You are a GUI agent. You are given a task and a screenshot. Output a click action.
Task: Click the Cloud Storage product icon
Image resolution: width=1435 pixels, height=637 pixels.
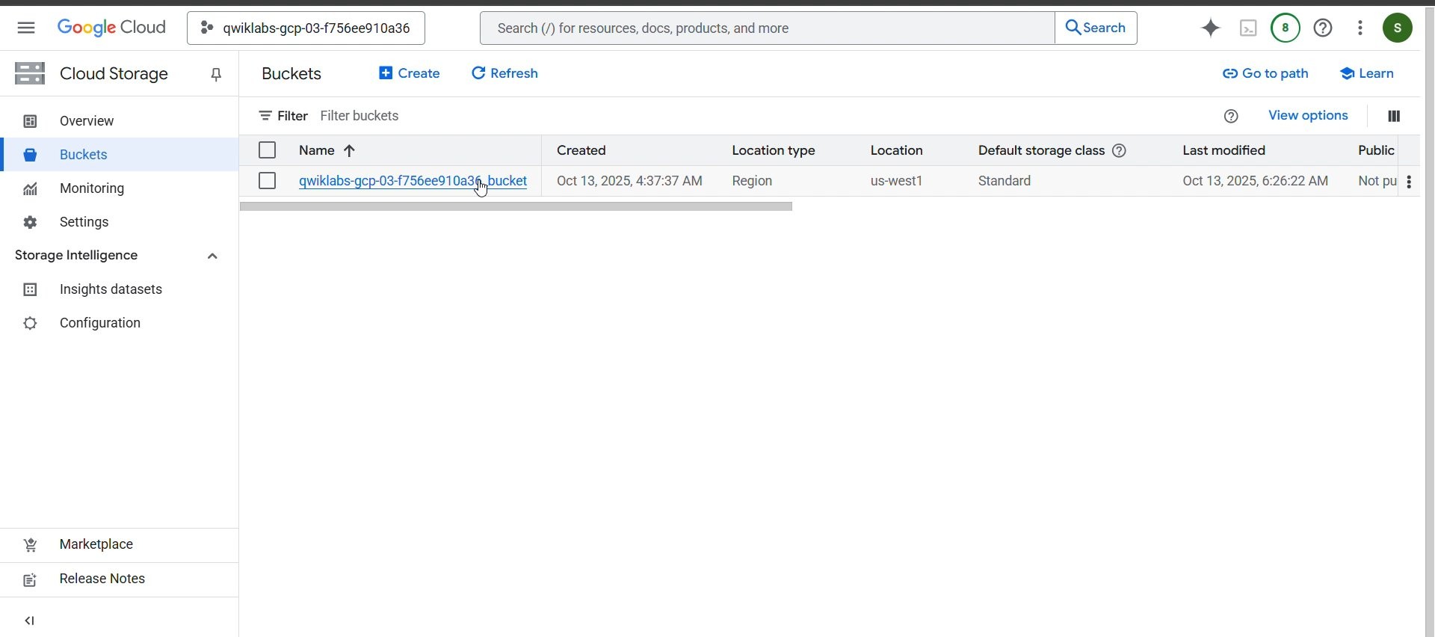coord(30,73)
